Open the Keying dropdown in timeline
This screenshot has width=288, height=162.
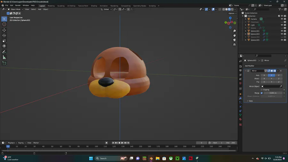(x=22, y=143)
